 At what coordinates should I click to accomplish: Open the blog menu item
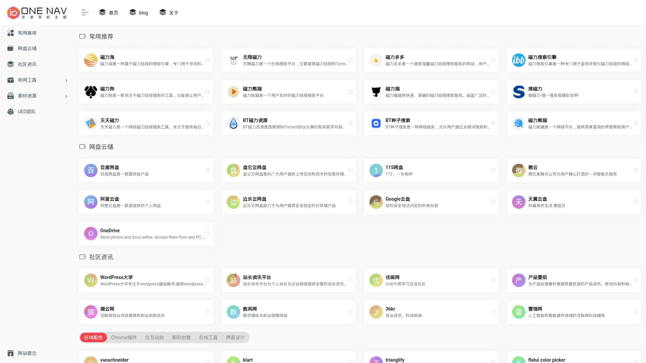(139, 12)
